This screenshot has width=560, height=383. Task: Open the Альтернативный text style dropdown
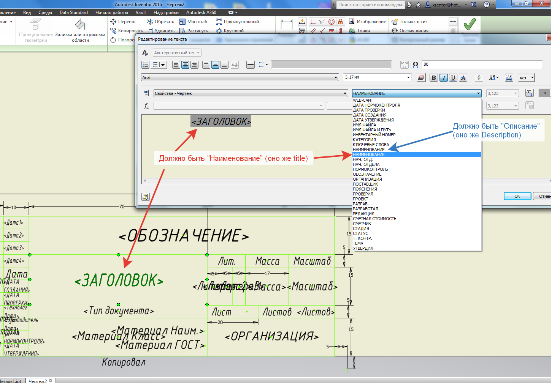pyautogui.click(x=177, y=53)
